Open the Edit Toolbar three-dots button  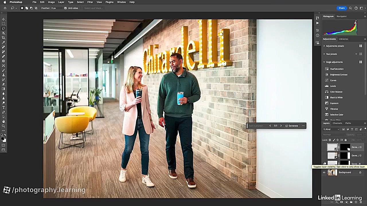[3, 130]
